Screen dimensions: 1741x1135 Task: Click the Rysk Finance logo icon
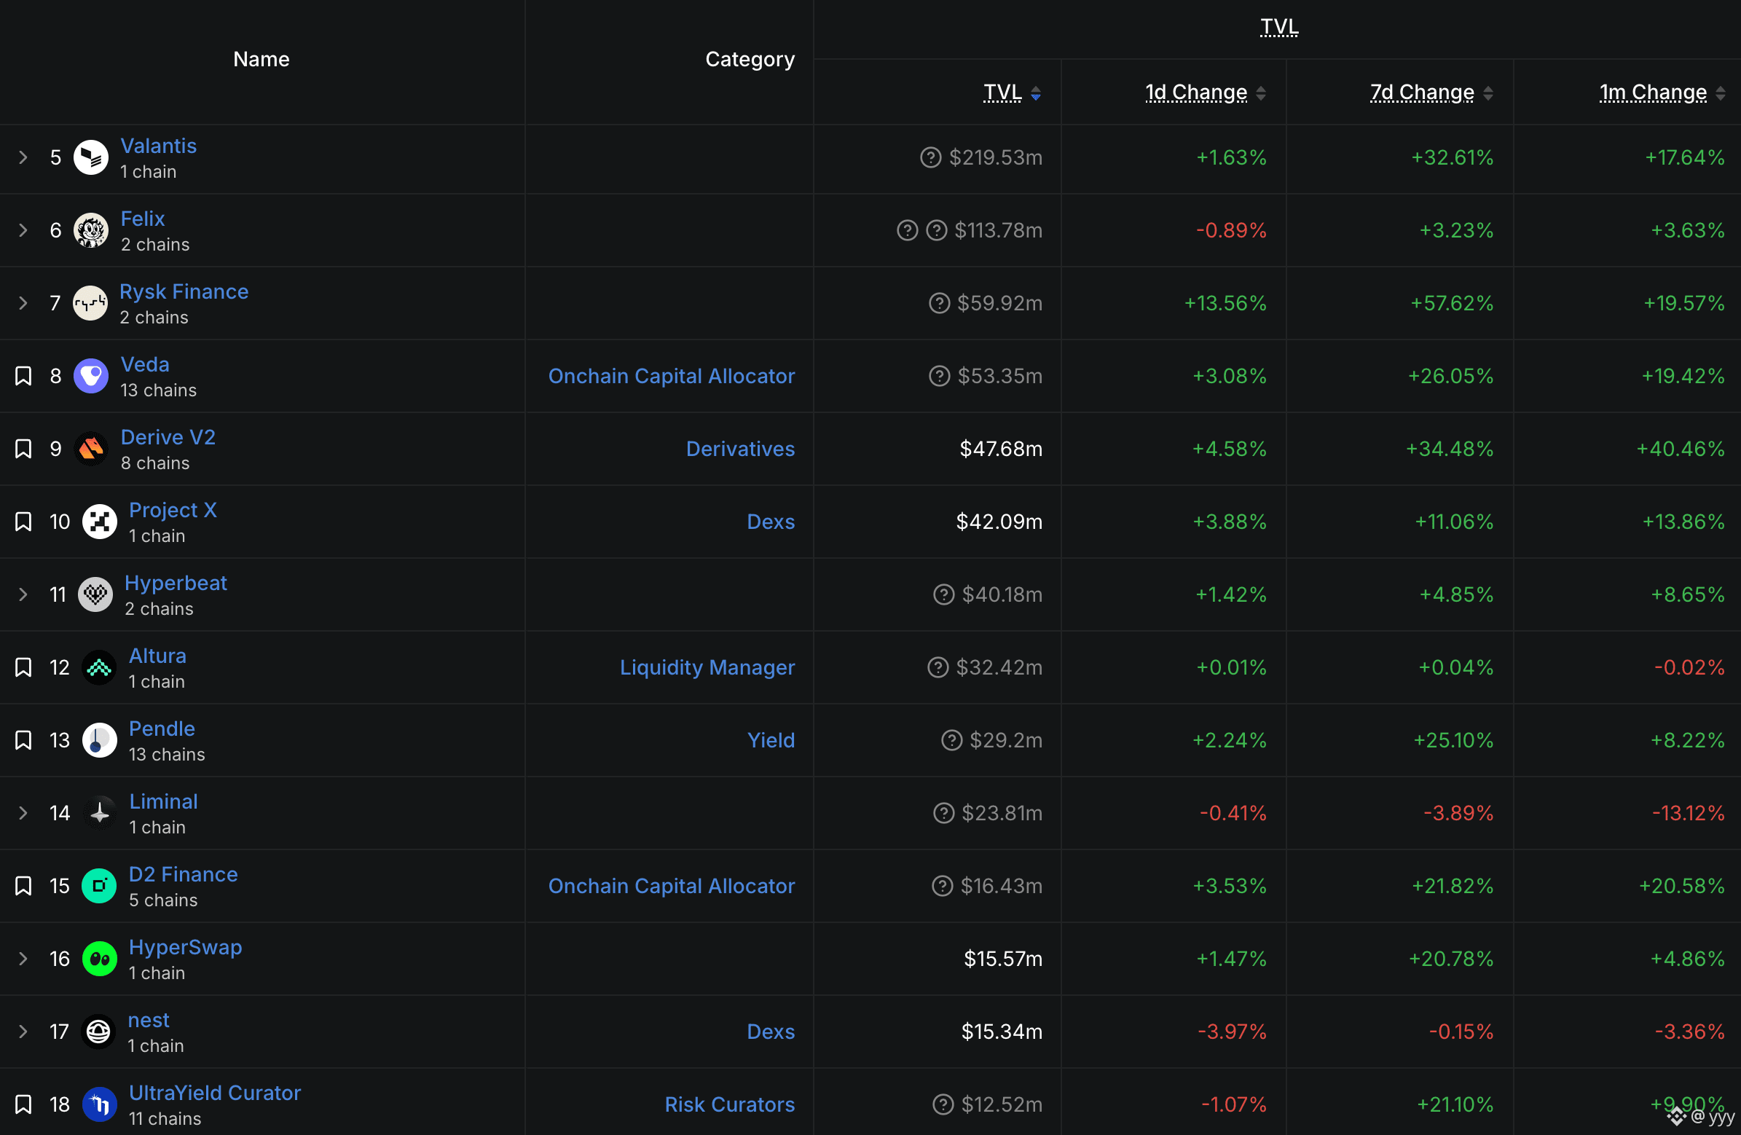pos(91,303)
